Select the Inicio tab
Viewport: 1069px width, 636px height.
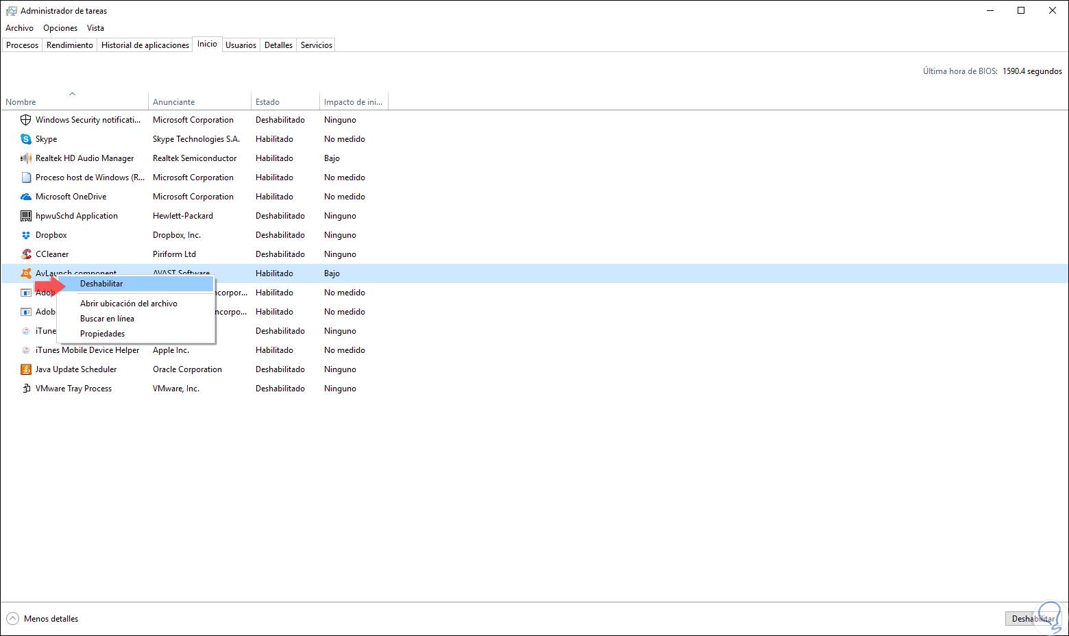tap(207, 44)
